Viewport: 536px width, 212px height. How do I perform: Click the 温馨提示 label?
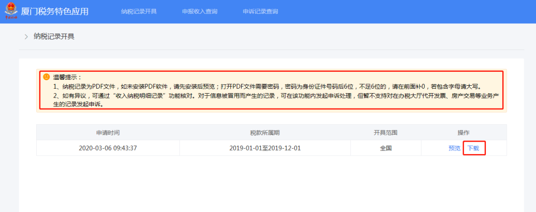click(x=67, y=77)
